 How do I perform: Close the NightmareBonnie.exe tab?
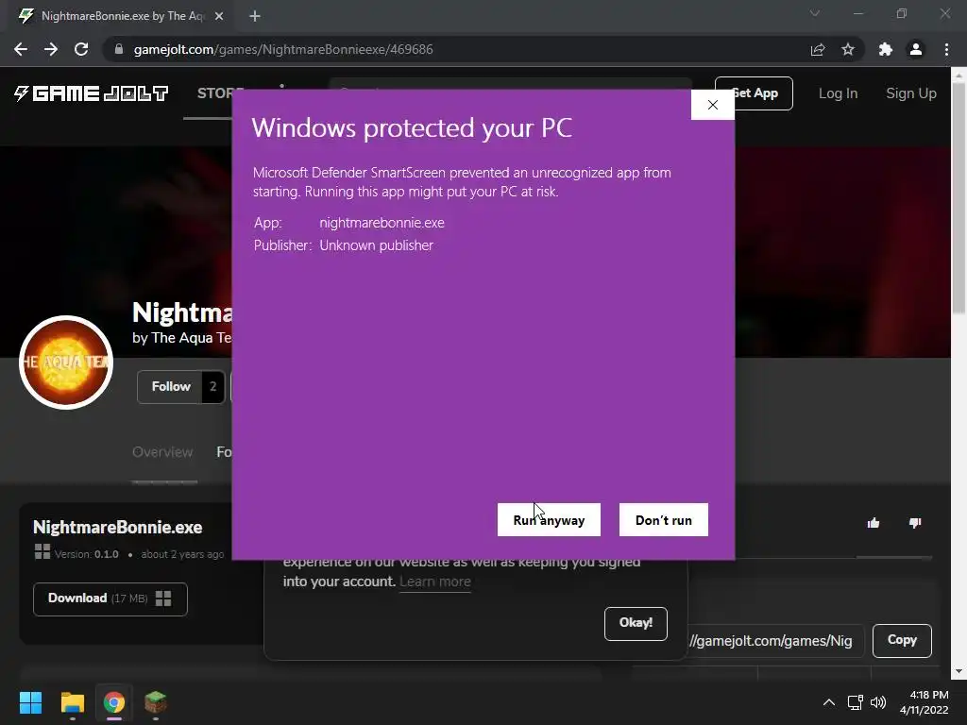pyautogui.click(x=219, y=16)
